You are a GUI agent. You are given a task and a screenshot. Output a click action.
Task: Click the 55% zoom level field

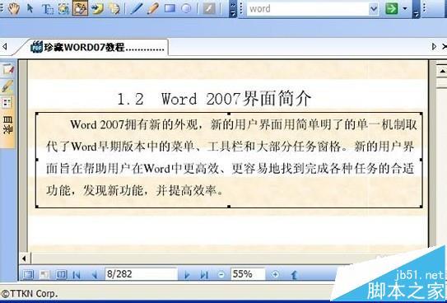point(248,274)
